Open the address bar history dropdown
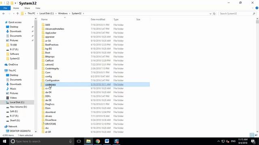Viewport: 259px width, 145px height. [x=210, y=14]
